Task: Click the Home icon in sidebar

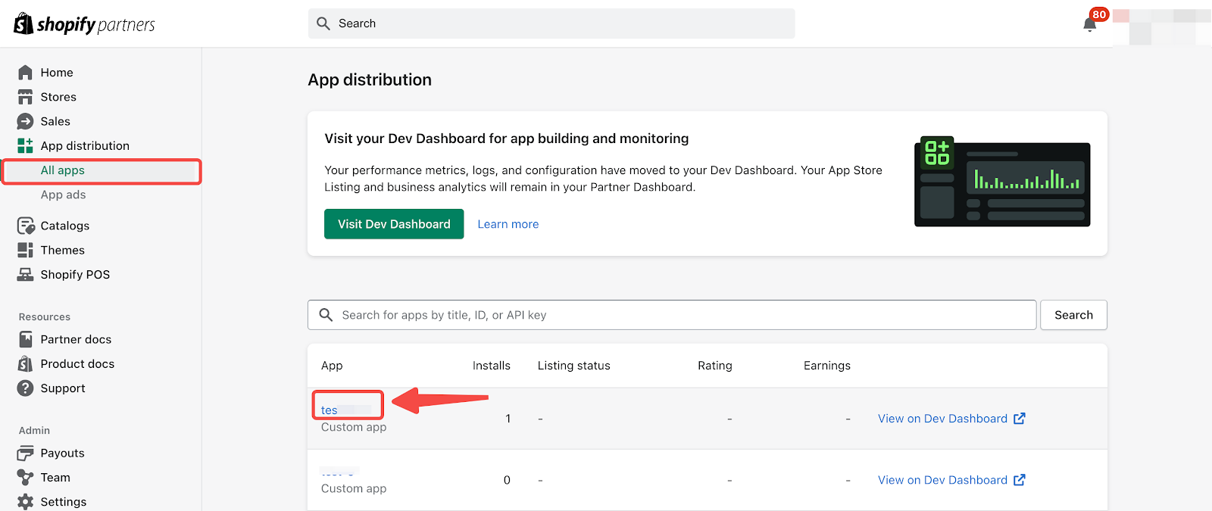Action: (25, 73)
